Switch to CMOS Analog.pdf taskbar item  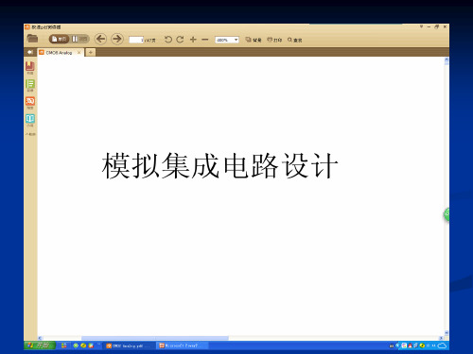[x=130, y=346]
